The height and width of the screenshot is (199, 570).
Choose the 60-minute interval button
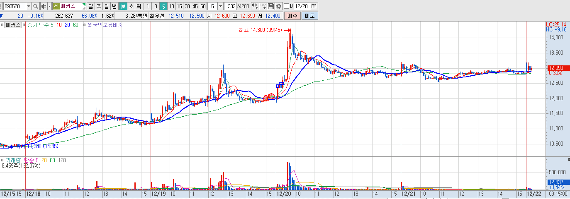click(203, 6)
